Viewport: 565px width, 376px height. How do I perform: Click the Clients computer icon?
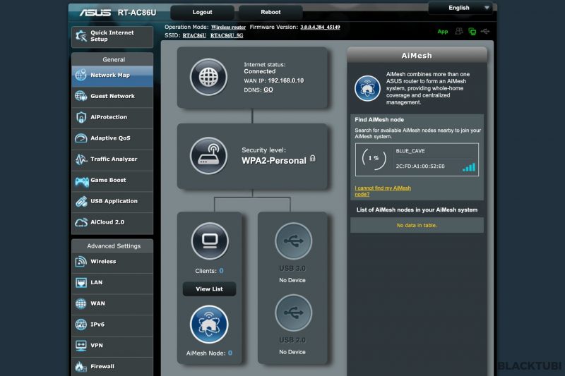tap(210, 241)
